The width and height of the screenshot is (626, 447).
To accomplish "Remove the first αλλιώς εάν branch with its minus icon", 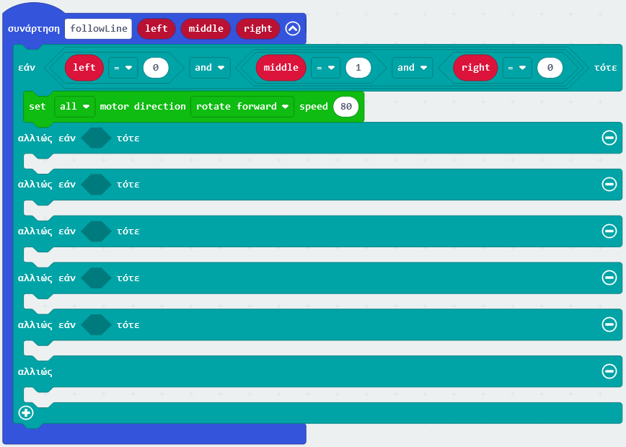I will 609,138.
